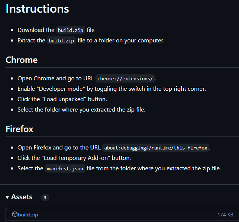Download the build.zip asset link

(x=28, y=215)
